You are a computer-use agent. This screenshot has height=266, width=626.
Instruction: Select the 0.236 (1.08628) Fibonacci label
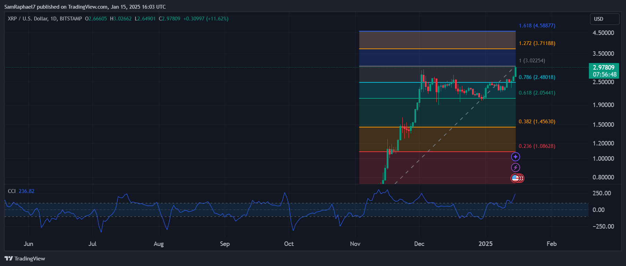[537, 146]
